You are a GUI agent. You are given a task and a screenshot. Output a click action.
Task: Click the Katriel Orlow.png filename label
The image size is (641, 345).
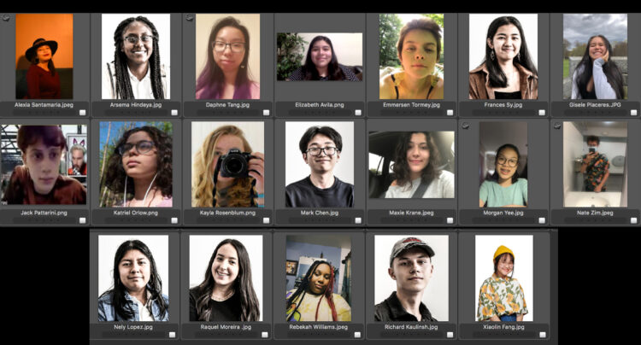tap(136, 213)
